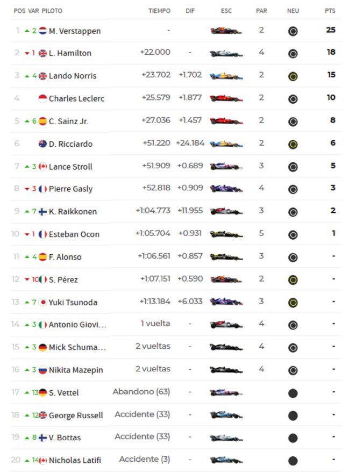Sort by the PTS column header

coord(330,11)
